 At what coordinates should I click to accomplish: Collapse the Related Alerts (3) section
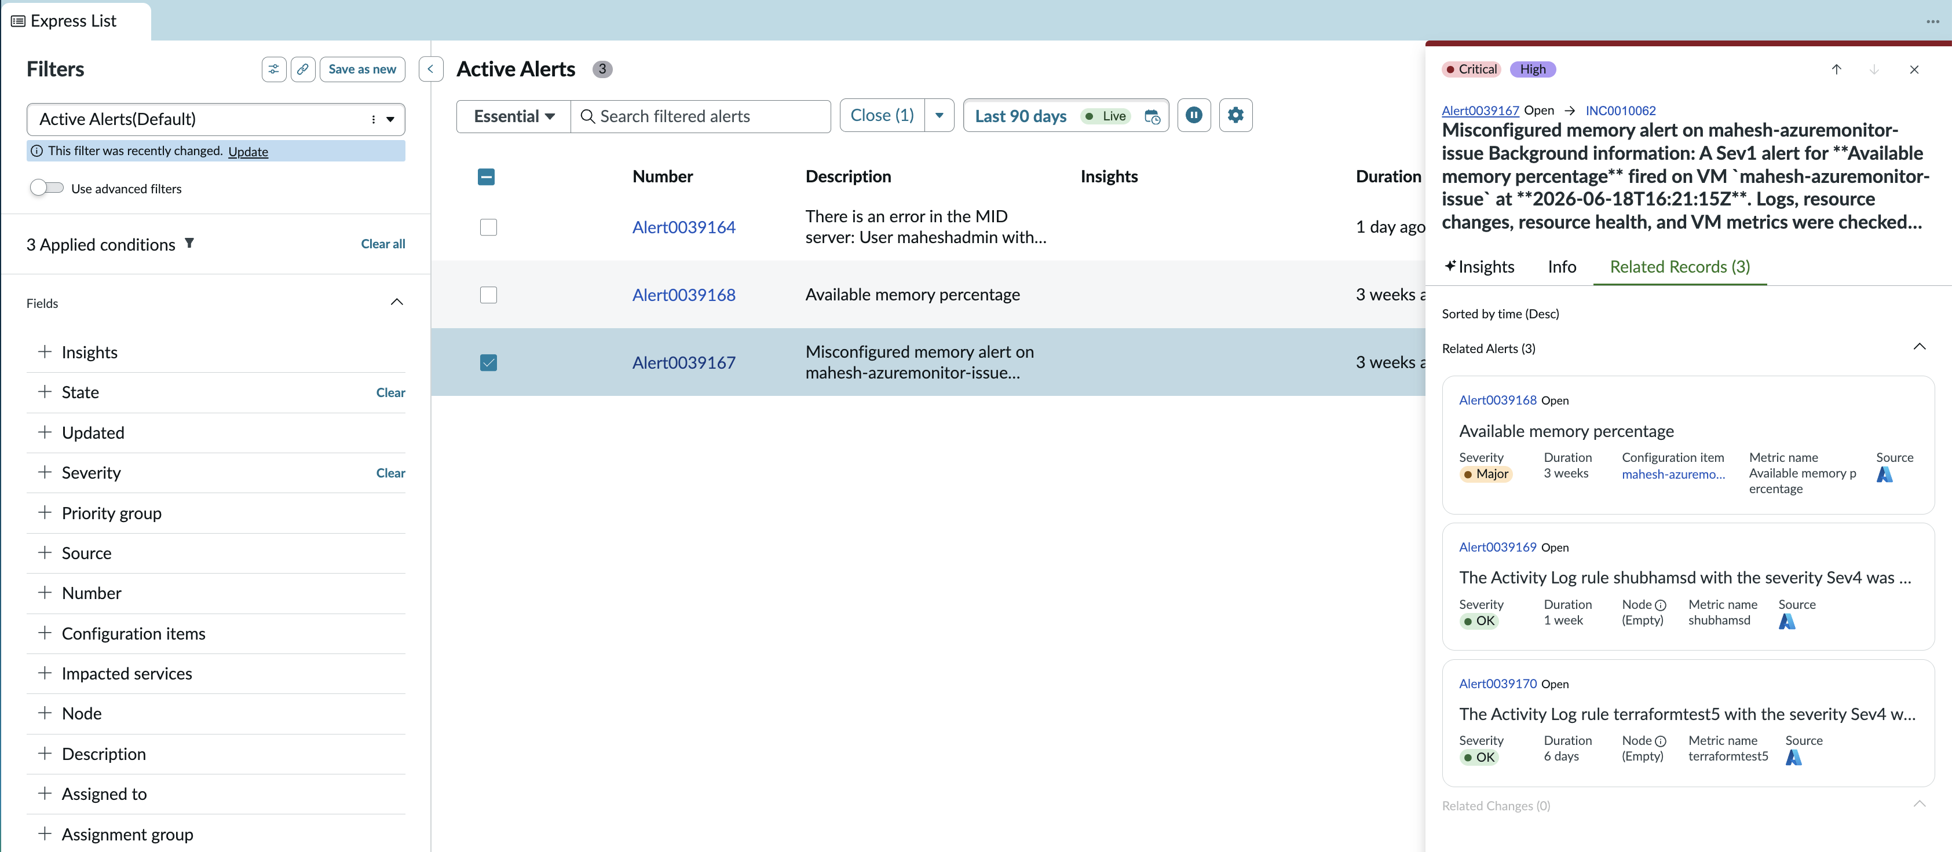click(x=1918, y=347)
